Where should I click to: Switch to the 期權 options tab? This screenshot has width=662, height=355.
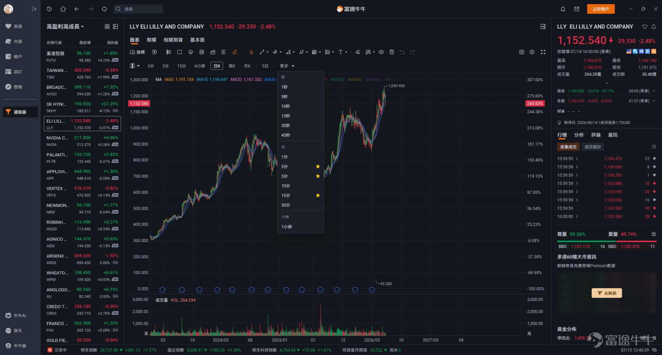coord(151,40)
